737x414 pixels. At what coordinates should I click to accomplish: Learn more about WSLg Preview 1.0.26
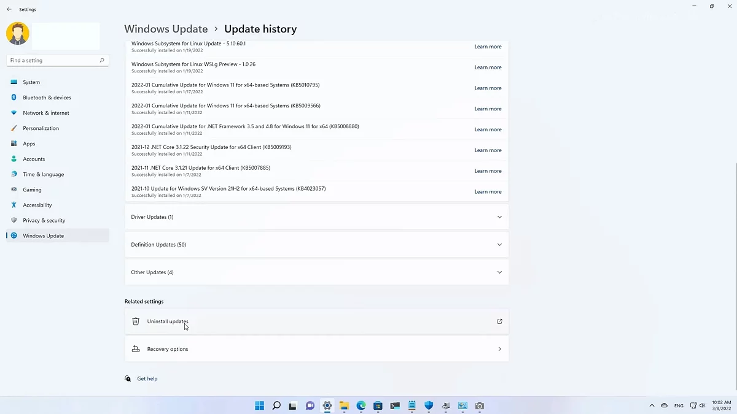coord(488,67)
